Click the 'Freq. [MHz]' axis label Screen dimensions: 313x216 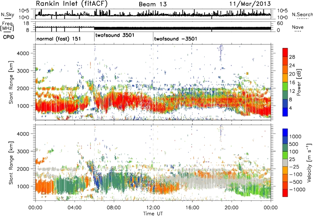click(7, 26)
